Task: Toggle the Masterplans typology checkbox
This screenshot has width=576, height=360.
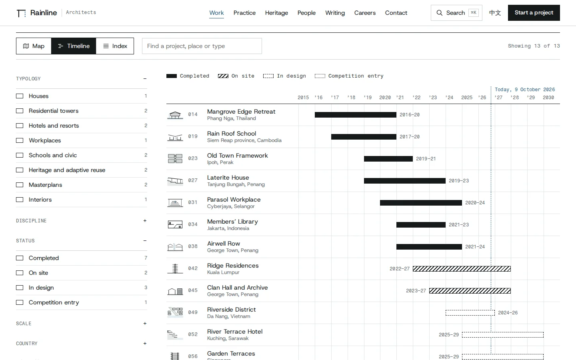Action: [20, 185]
